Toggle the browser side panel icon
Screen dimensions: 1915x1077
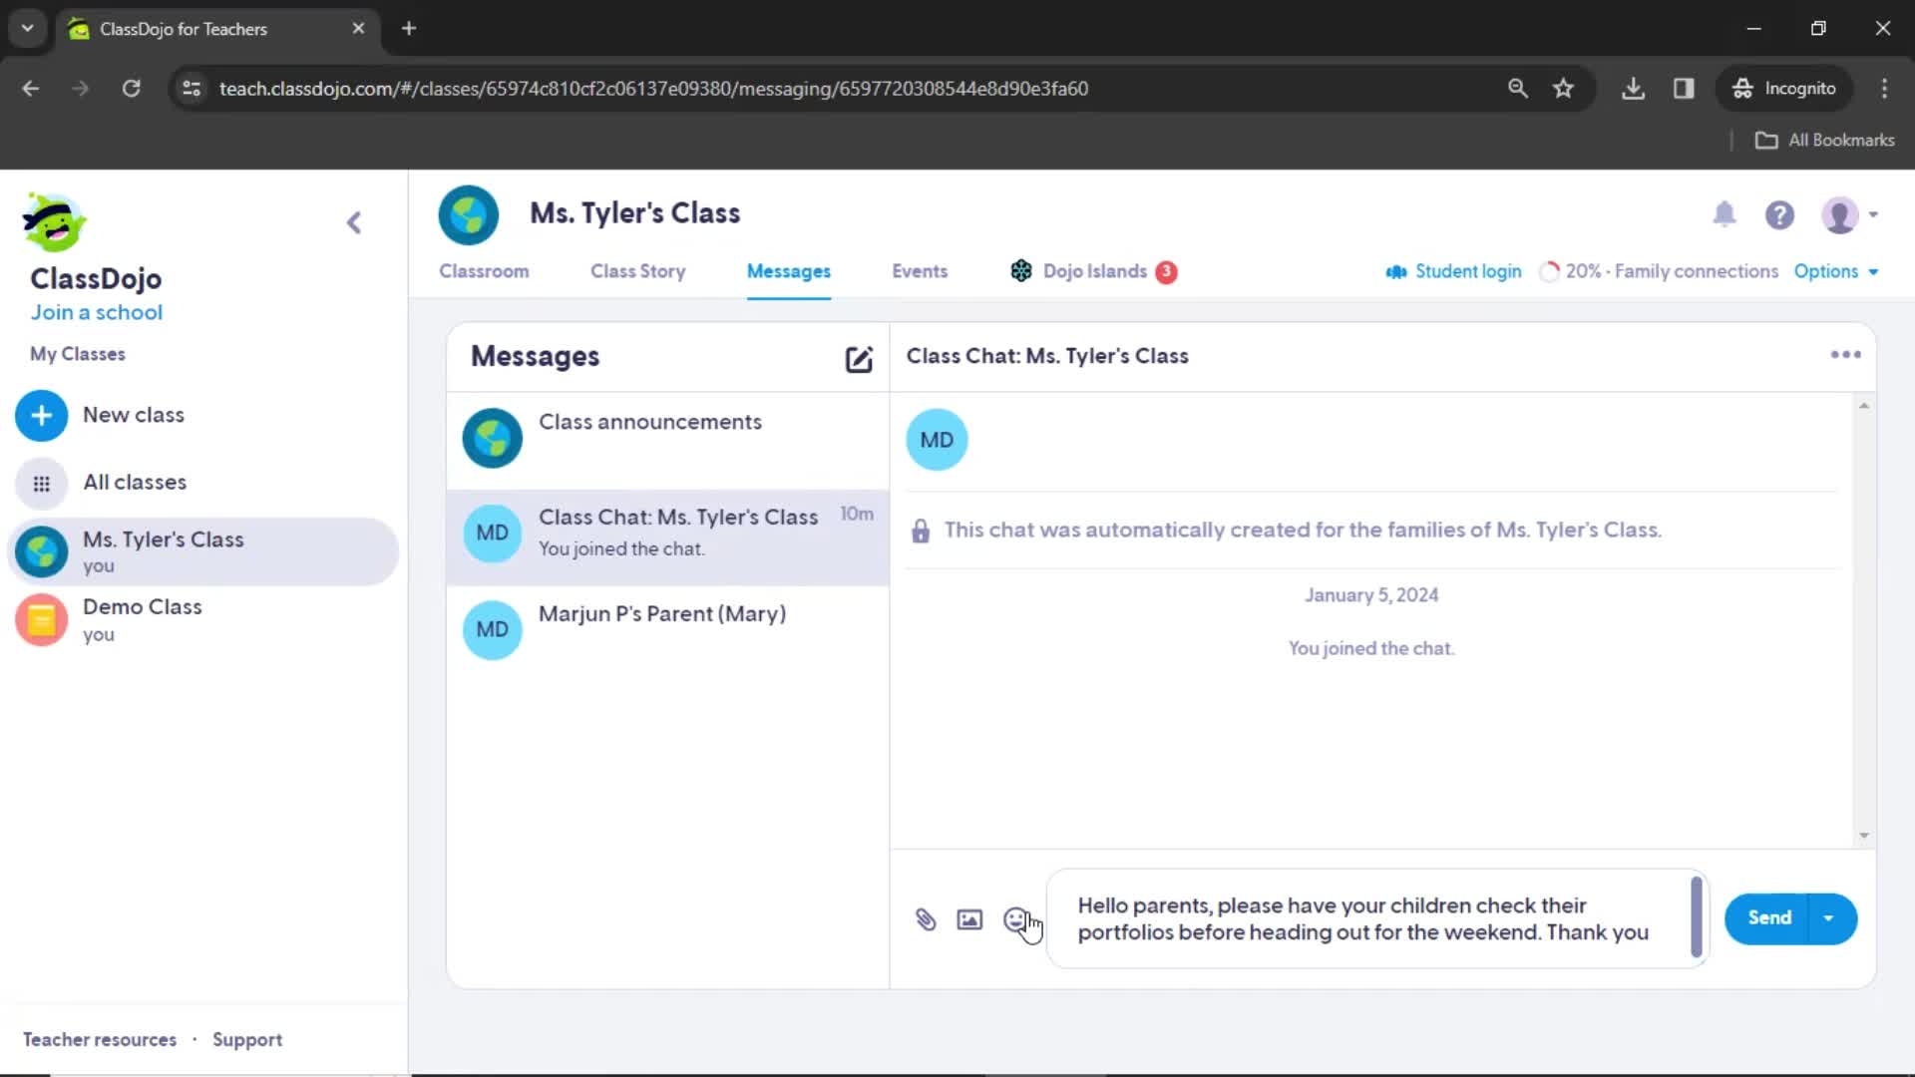click(x=1684, y=89)
